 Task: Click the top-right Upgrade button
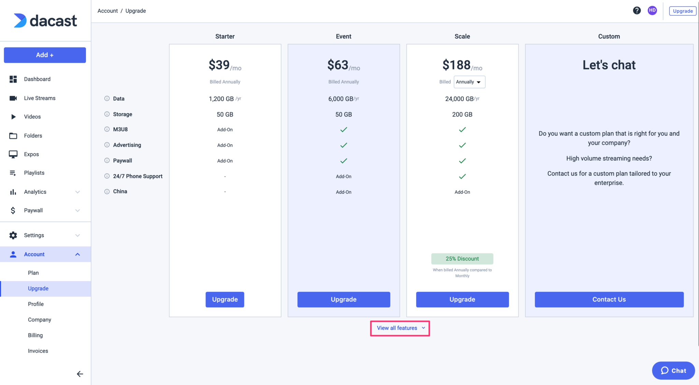(x=682, y=11)
